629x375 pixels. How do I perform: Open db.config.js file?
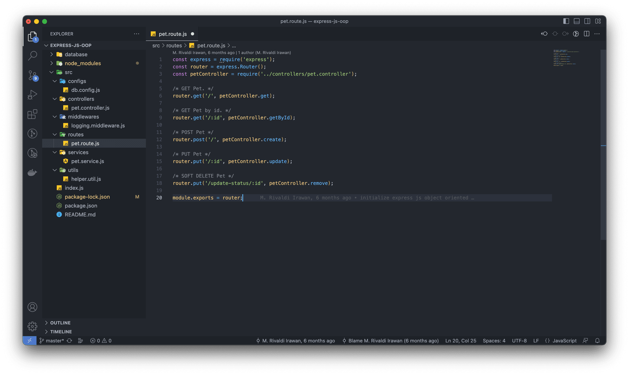[x=86, y=90]
